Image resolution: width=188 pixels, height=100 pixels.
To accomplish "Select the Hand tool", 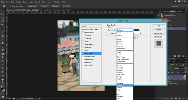I will (x=2, y=80).
